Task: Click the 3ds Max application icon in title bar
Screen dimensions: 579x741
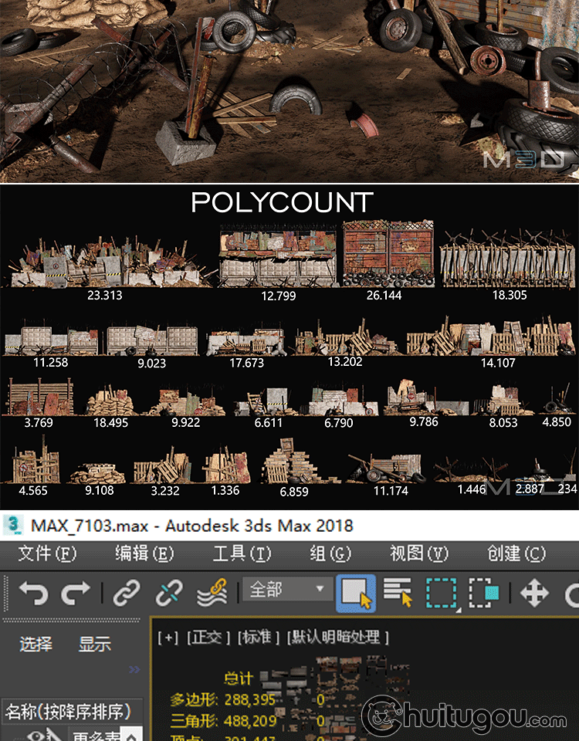Action: point(13,525)
